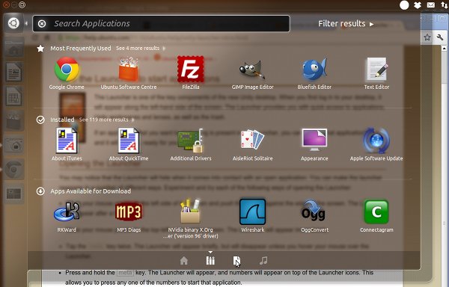Open Appearance settings
The height and width of the screenshot is (287, 449).
click(314, 144)
